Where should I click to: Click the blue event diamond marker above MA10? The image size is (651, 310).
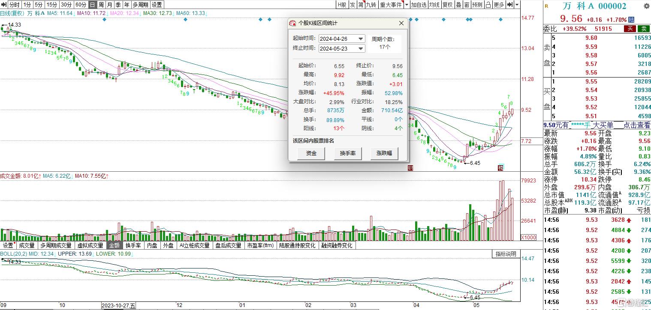(103, 20)
